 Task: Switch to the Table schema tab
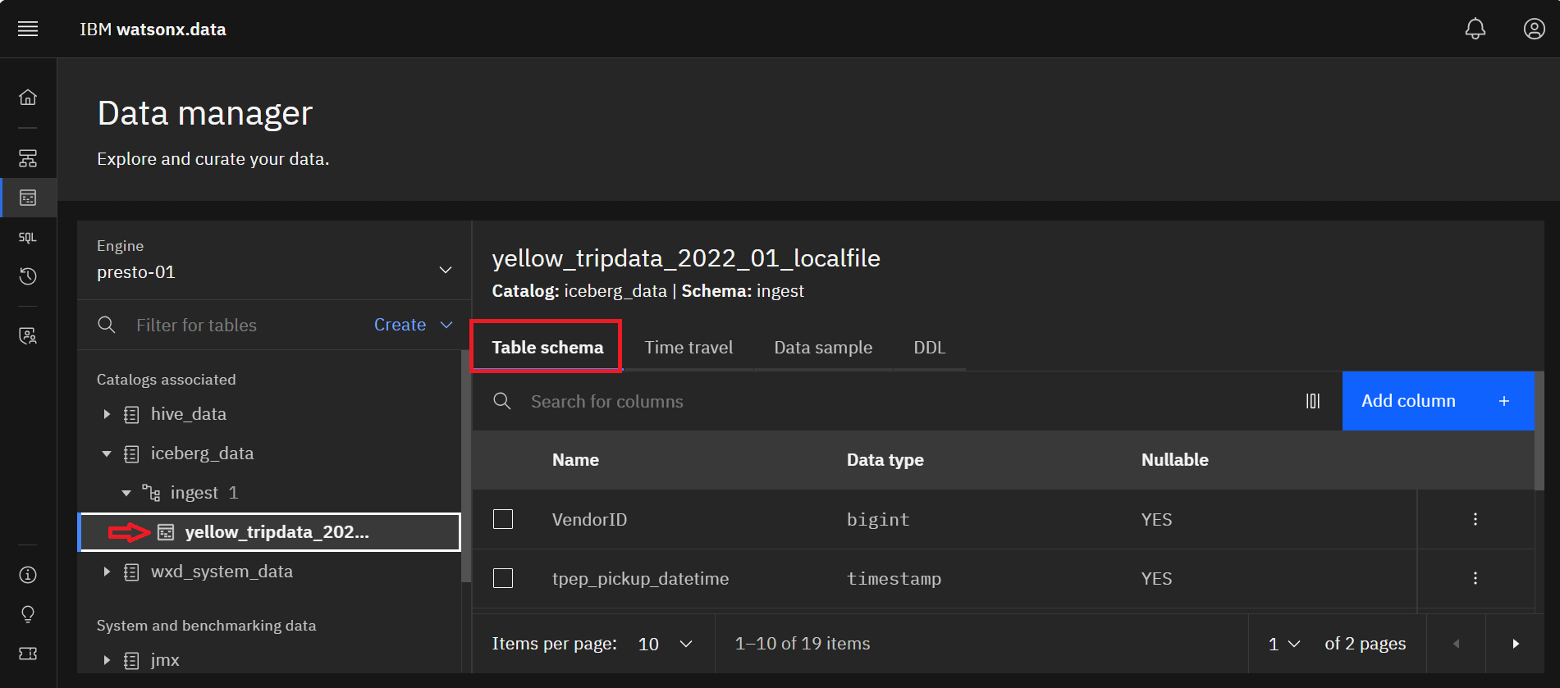click(x=547, y=348)
